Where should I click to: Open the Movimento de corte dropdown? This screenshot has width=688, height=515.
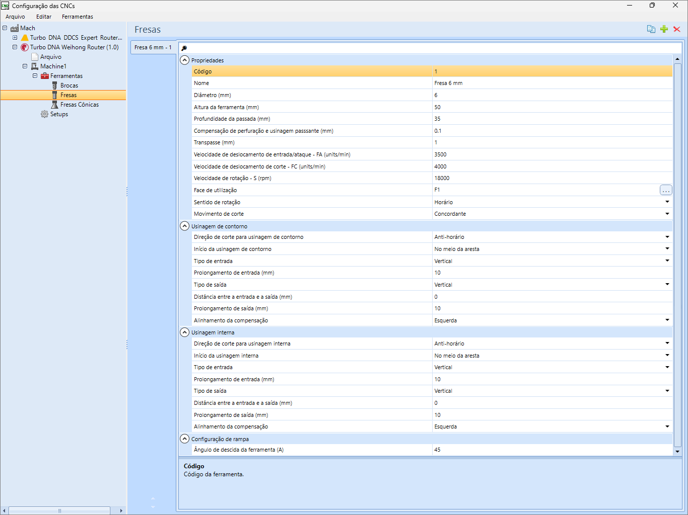[x=667, y=214]
